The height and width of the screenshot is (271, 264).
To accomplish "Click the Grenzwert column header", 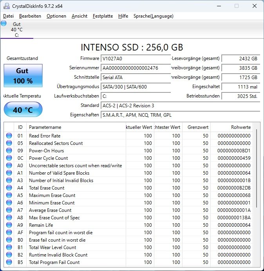I will [x=196, y=127].
